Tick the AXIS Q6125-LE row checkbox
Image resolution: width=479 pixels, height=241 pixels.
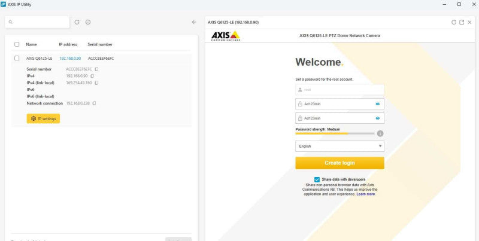[17, 58]
